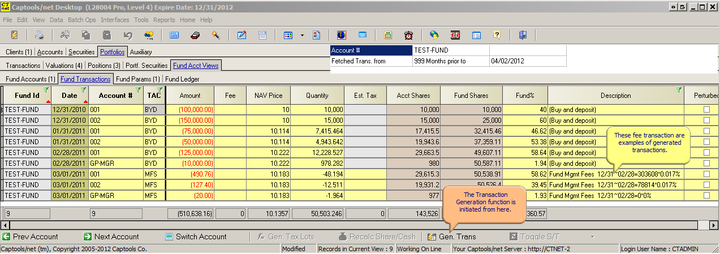Switch to the Fund Ledger tab
The height and width of the screenshot is (254, 720).
coord(182,79)
